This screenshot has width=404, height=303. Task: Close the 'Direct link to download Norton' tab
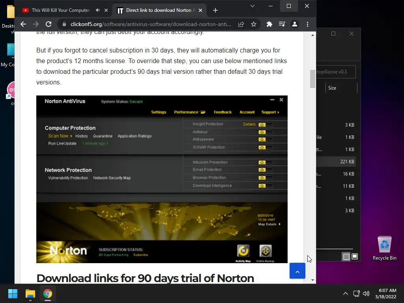[x=200, y=10]
